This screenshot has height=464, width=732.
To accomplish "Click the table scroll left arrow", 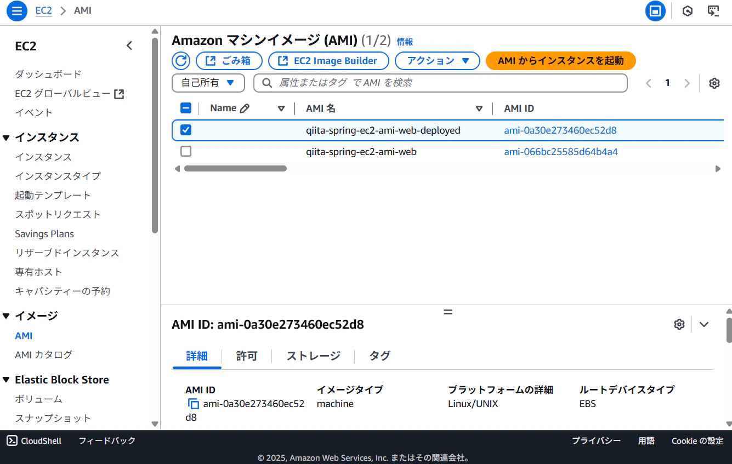I will point(177,169).
